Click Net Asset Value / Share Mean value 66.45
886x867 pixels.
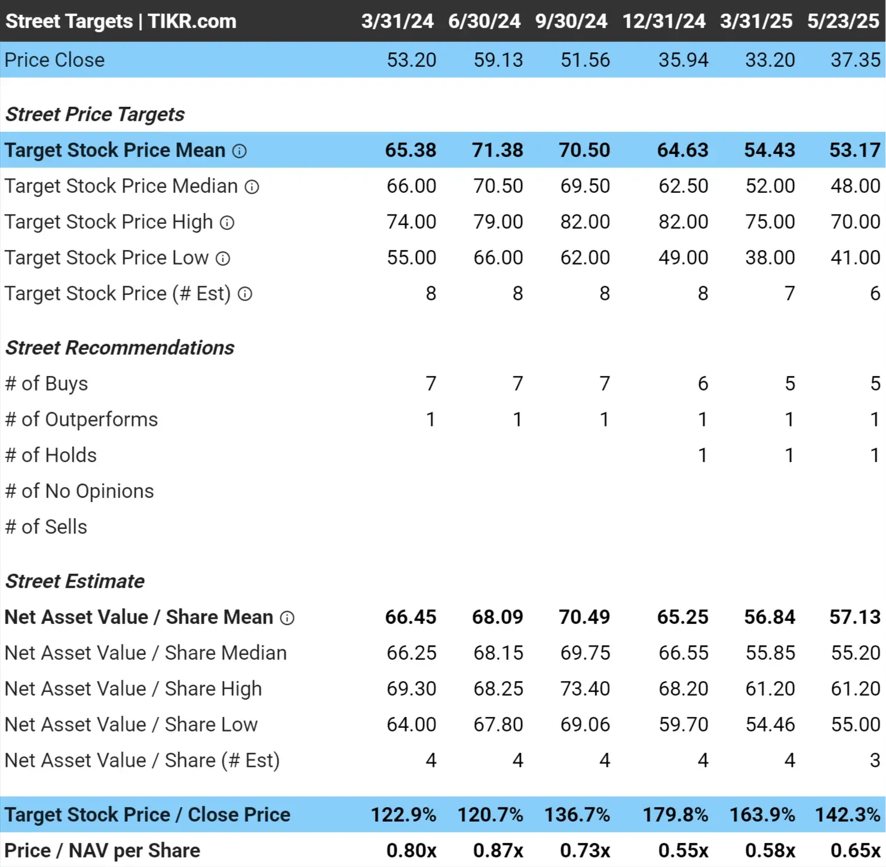[x=410, y=617]
